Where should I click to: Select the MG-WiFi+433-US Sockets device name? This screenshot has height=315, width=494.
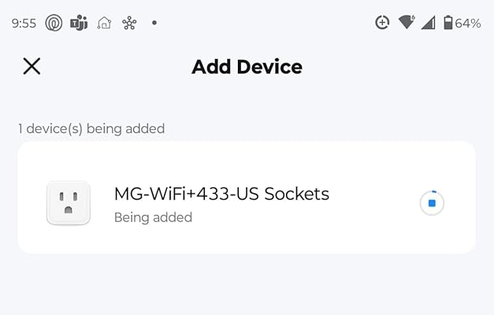(221, 193)
